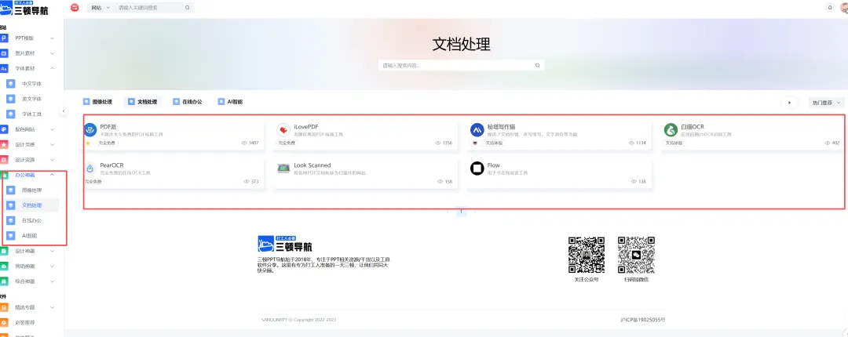The height and width of the screenshot is (337, 848).
Task: Click the Look Scanned card title
Action: (x=313, y=165)
